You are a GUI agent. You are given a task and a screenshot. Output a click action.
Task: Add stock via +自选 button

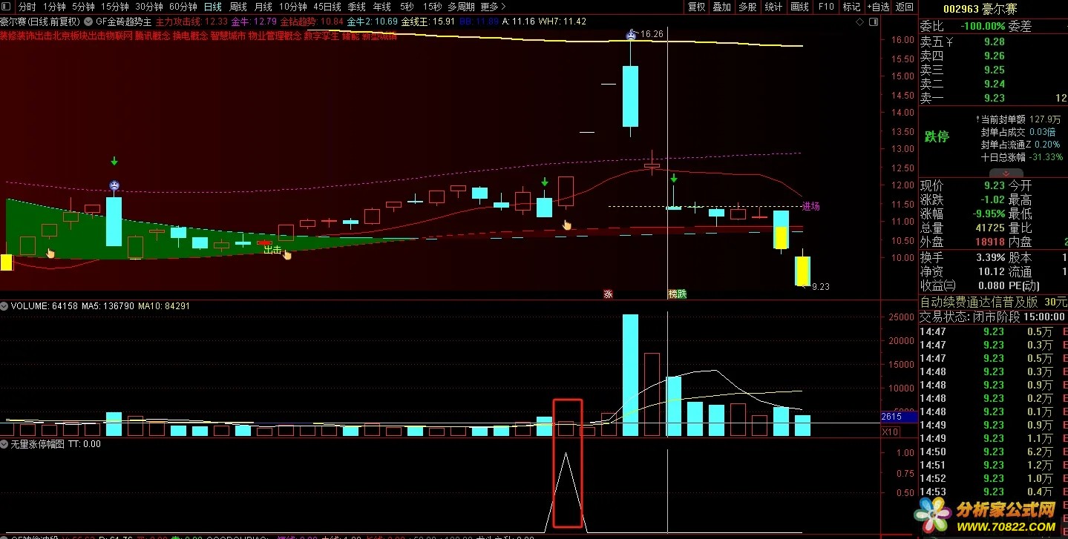coord(879,7)
